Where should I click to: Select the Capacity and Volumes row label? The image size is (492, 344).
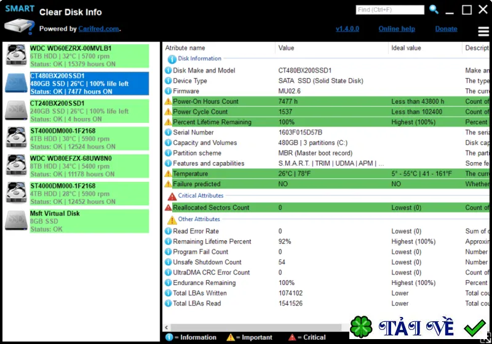205,143
